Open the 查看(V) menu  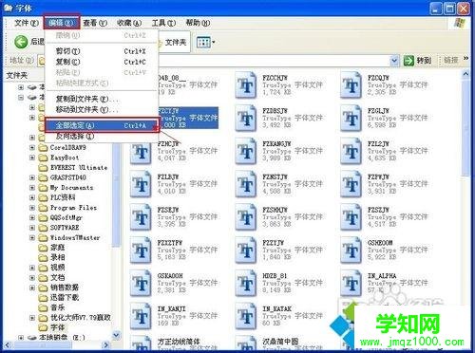pos(95,23)
